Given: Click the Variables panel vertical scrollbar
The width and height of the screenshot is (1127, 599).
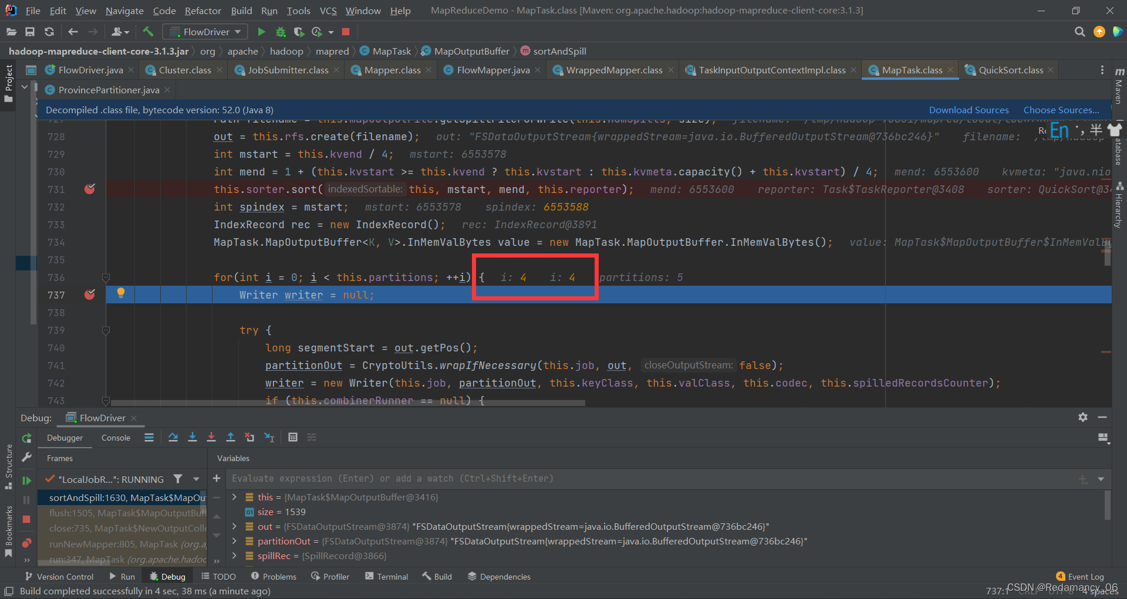Looking at the screenshot, I should click(x=1108, y=505).
